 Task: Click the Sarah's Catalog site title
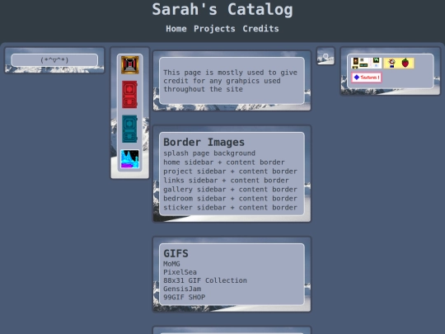click(222, 10)
